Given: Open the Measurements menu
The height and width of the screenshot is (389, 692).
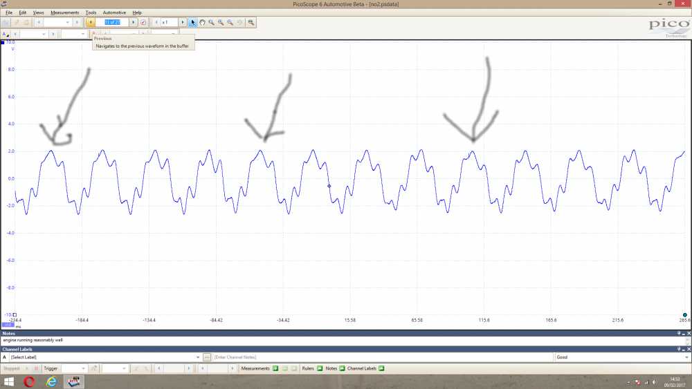Looking at the screenshot, I should (x=64, y=12).
